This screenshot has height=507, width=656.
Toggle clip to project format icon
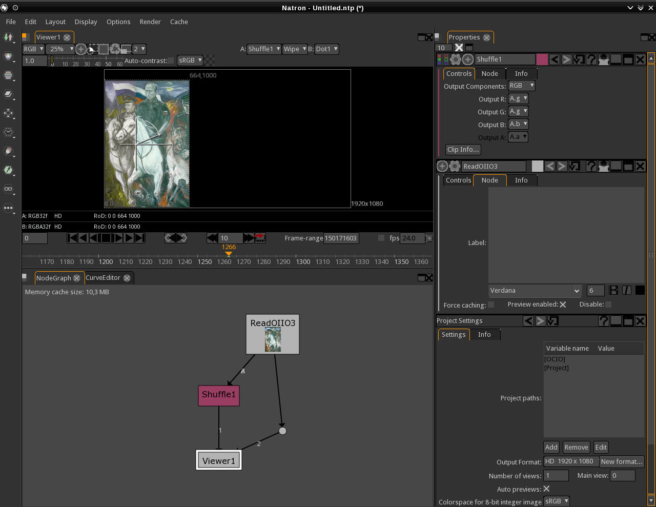point(92,49)
